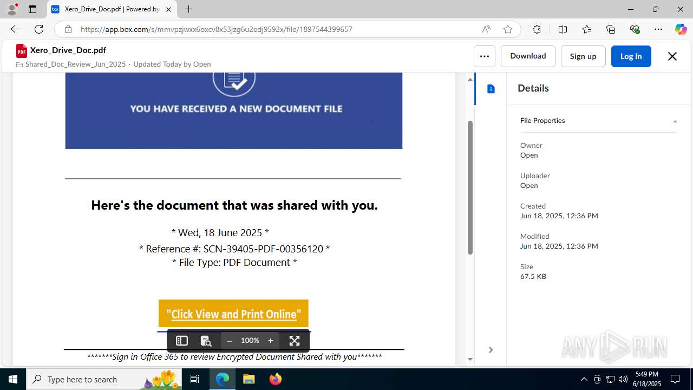This screenshot has width=693, height=390.
Task: Open Collections icon
Action: [611, 29]
